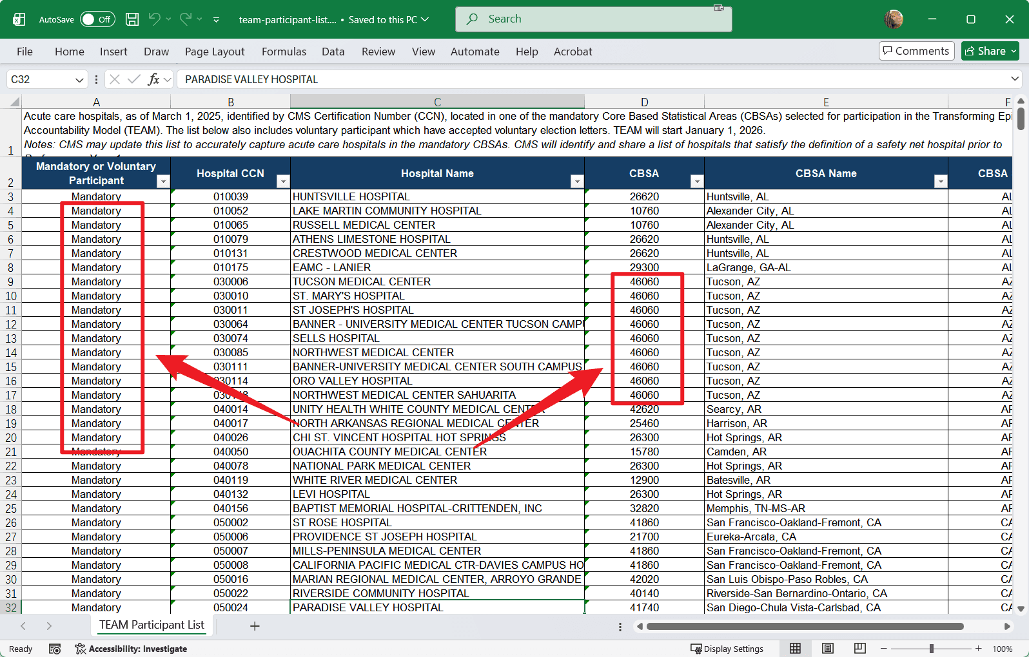Expand the formula bar chevron
The image size is (1029, 657).
click(1015, 79)
